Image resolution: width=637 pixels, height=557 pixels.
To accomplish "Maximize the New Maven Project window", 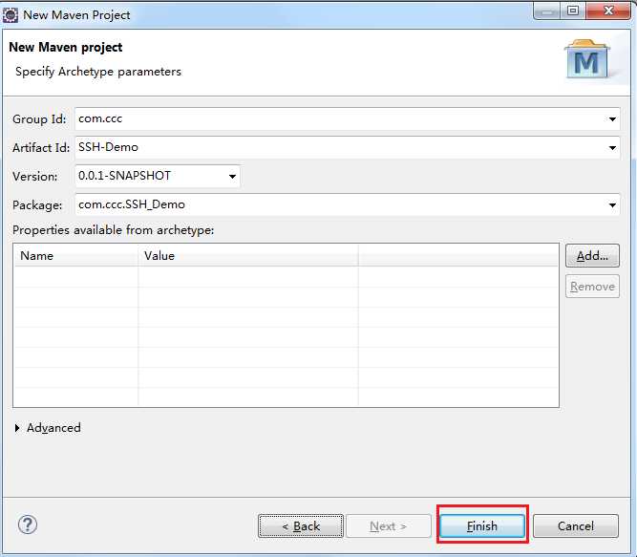I will [x=573, y=11].
